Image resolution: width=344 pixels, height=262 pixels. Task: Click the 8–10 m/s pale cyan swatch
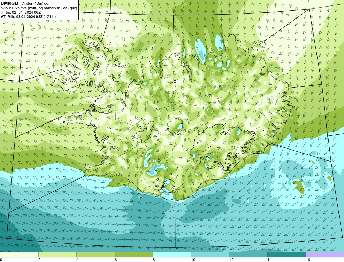click(172, 254)
